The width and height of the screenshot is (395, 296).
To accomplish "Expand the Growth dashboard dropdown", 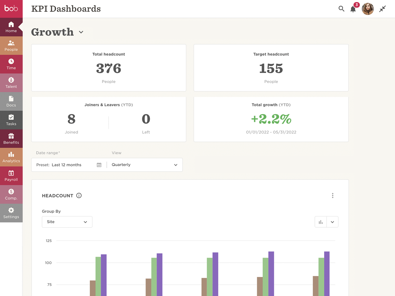I will 81,32.
